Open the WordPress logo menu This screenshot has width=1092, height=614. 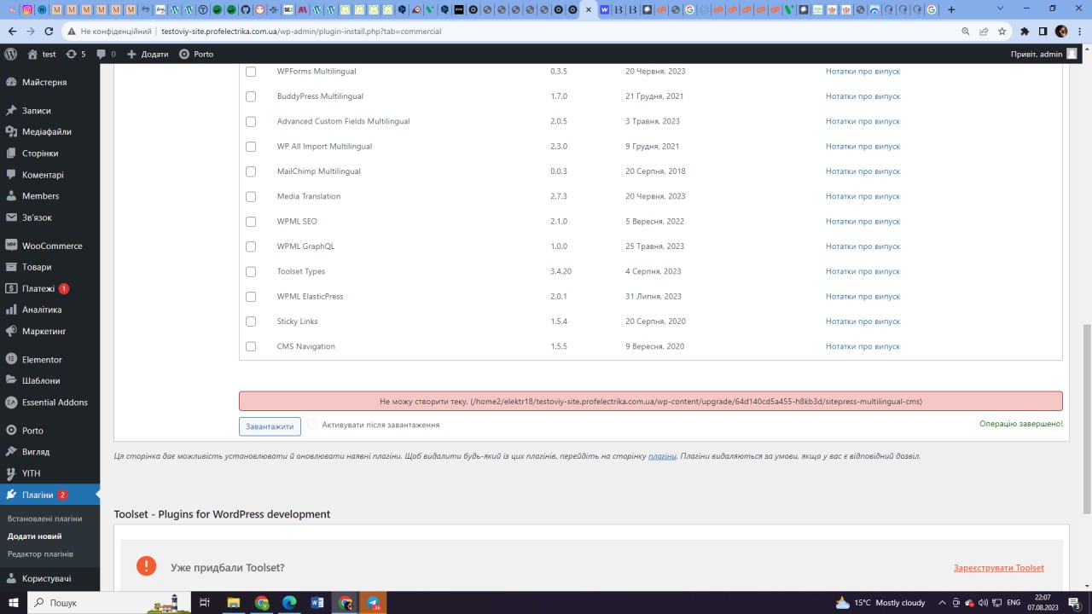(x=11, y=54)
